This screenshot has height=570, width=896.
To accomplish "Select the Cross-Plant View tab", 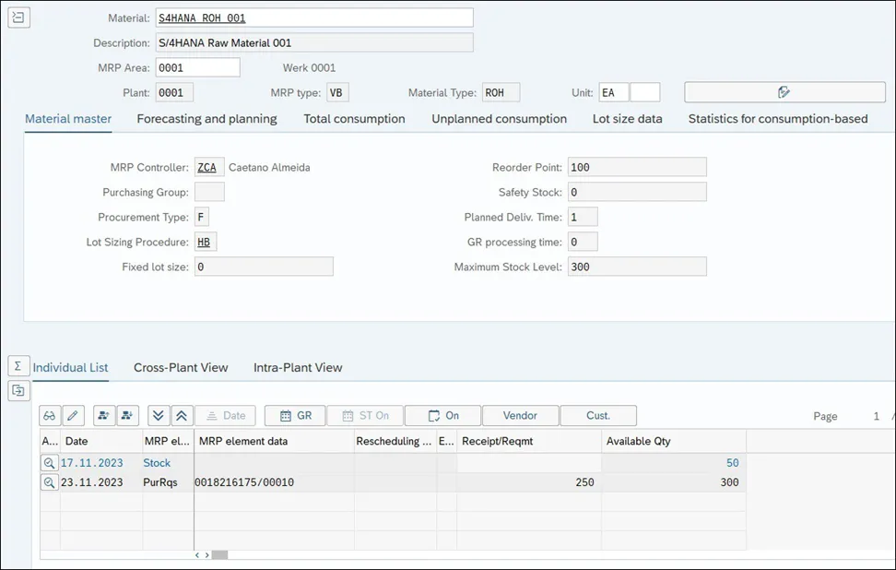I will point(181,367).
